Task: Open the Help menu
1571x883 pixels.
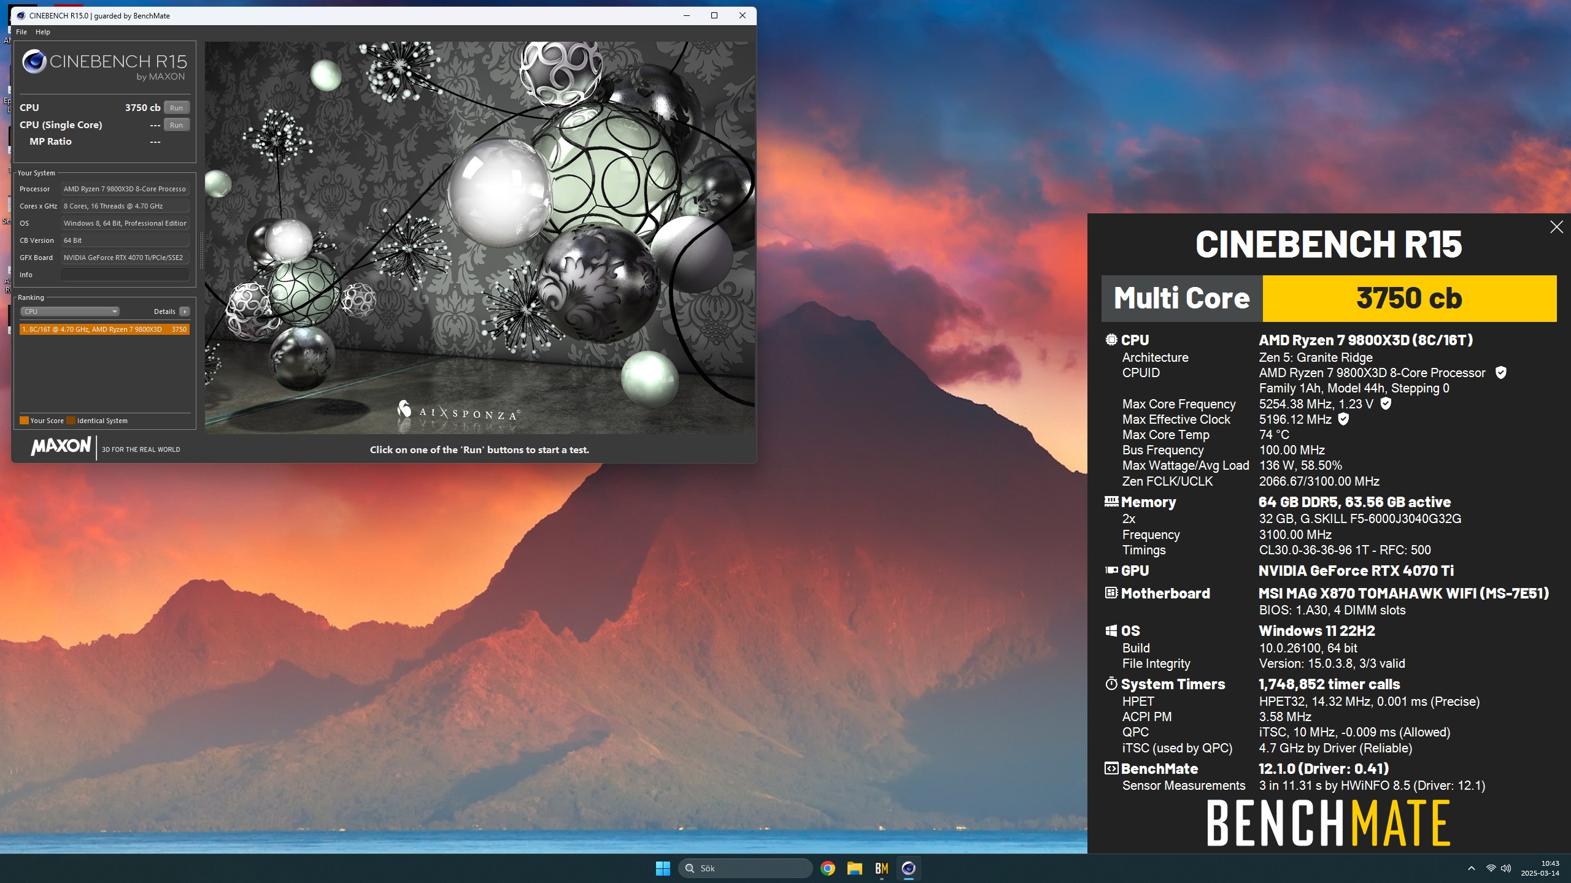Action: coord(43,32)
